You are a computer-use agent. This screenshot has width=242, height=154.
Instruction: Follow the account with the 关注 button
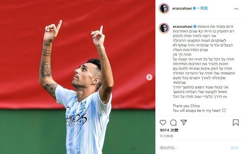pos(204,8)
